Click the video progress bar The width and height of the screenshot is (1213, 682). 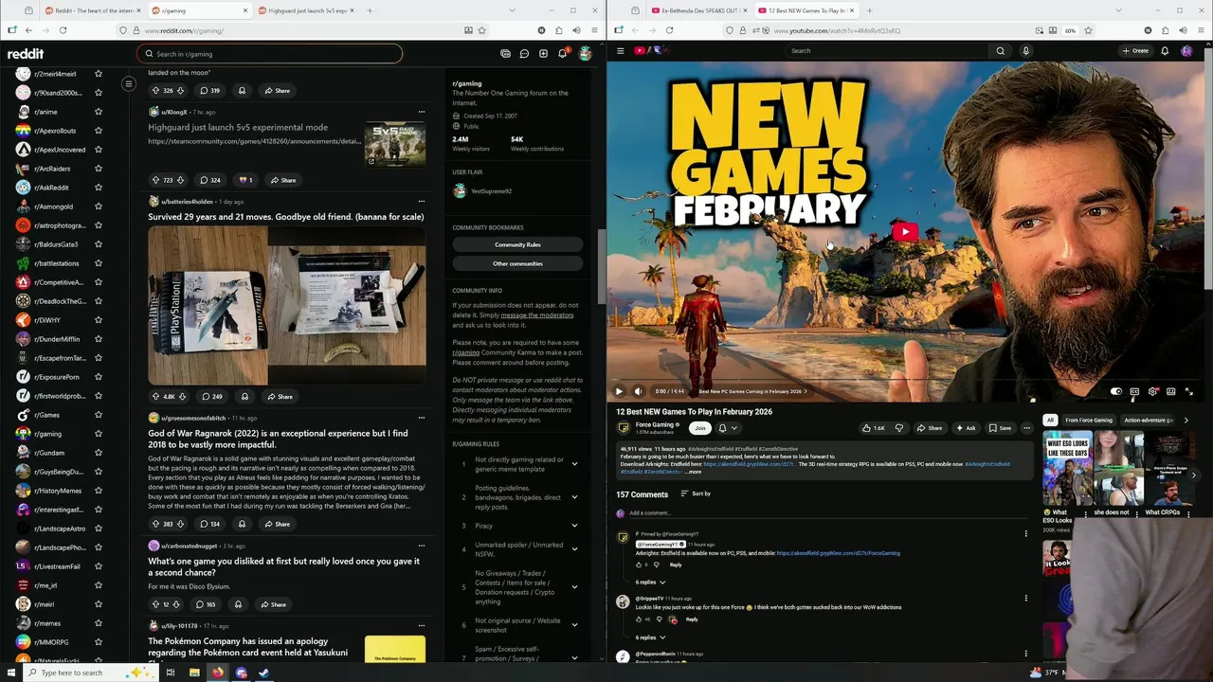click(x=905, y=379)
